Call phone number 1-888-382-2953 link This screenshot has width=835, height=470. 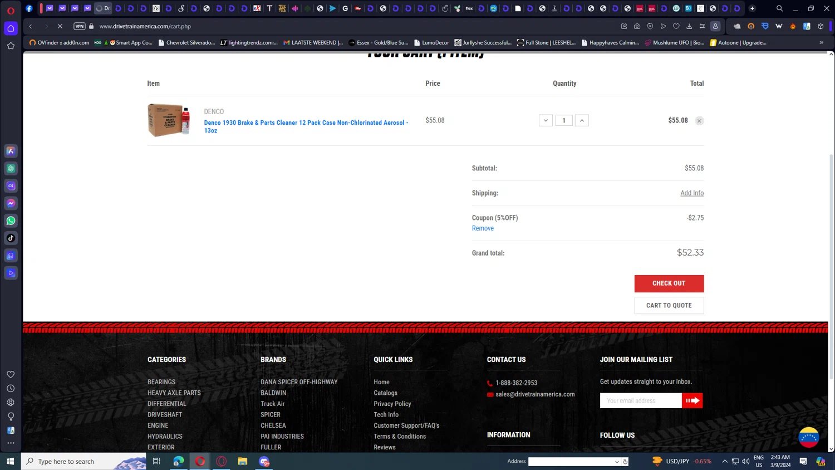tap(516, 383)
